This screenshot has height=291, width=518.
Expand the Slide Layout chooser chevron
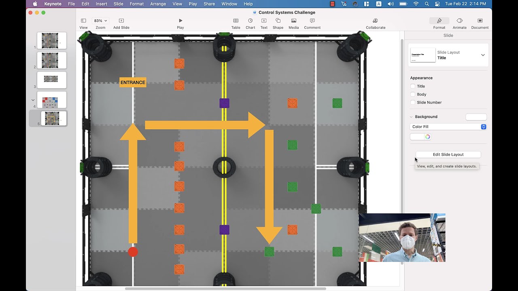[483, 55]
